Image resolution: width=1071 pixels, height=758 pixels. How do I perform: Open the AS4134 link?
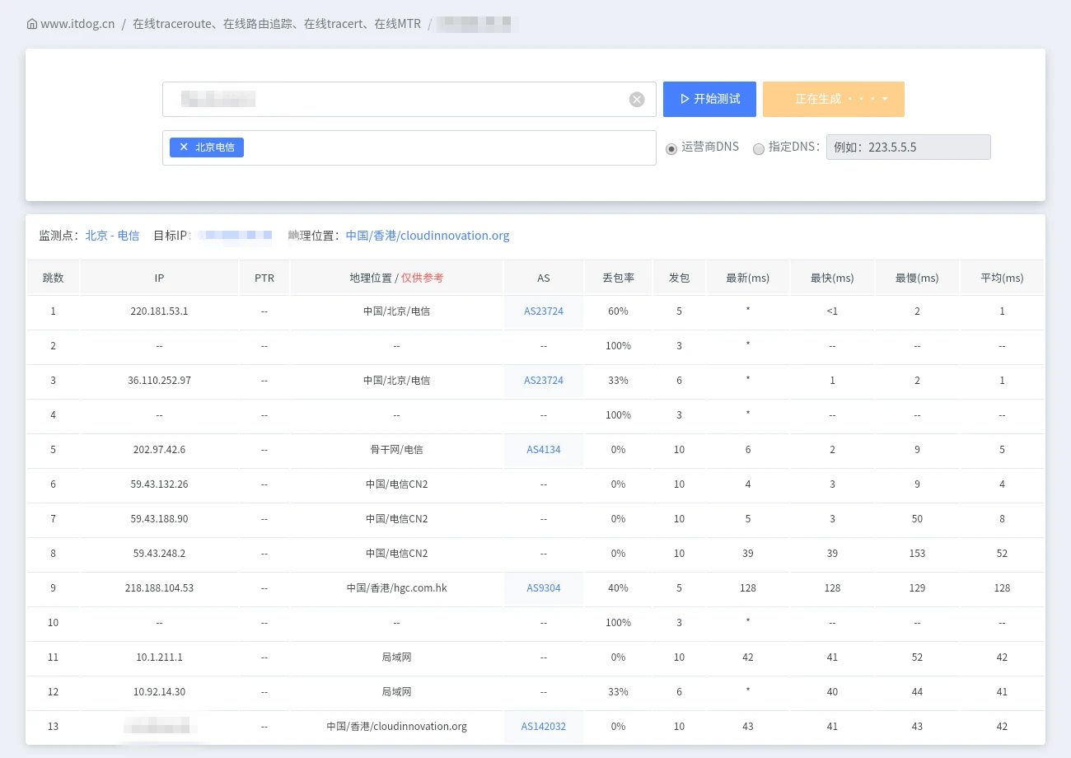pos(544,450)
